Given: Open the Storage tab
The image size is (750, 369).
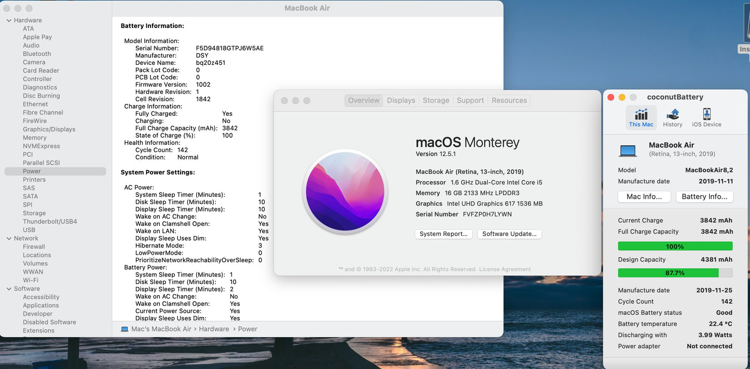Looking at the screenshot, I should point(435,101).
